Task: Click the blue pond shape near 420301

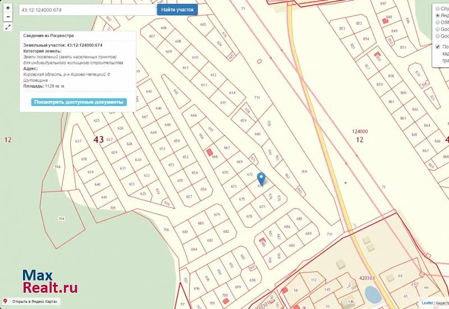Action: pyautogui.click(x=371, y=293)
